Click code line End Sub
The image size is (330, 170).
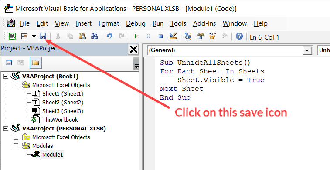pyautogui.click(x=175, y=97)
